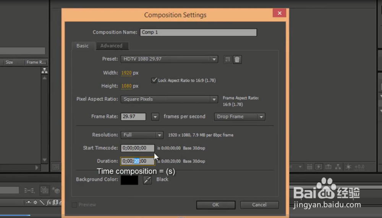Click the black Background Color swatch
This screenshot has height=218, width=382.
(129, 180)
